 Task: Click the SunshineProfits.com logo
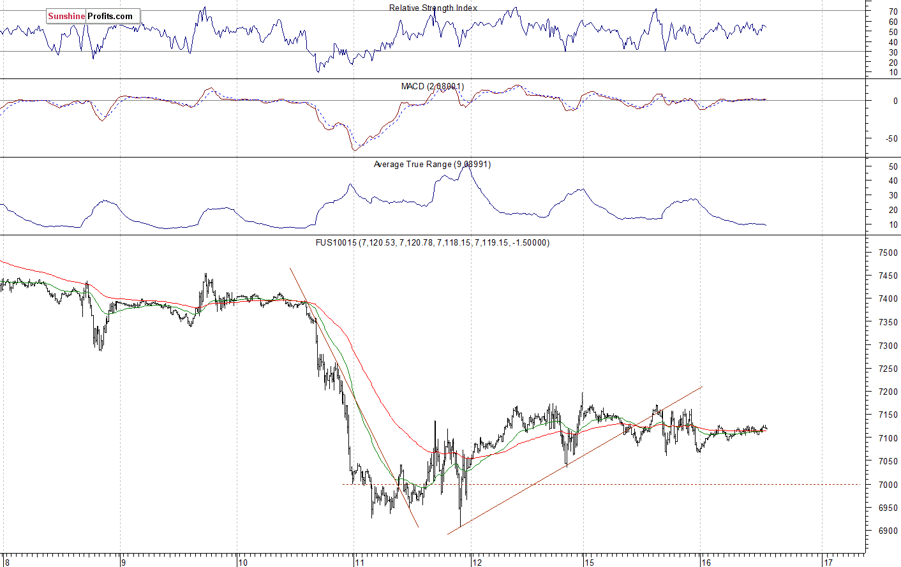pyautogui.click(x=93, y=16)
